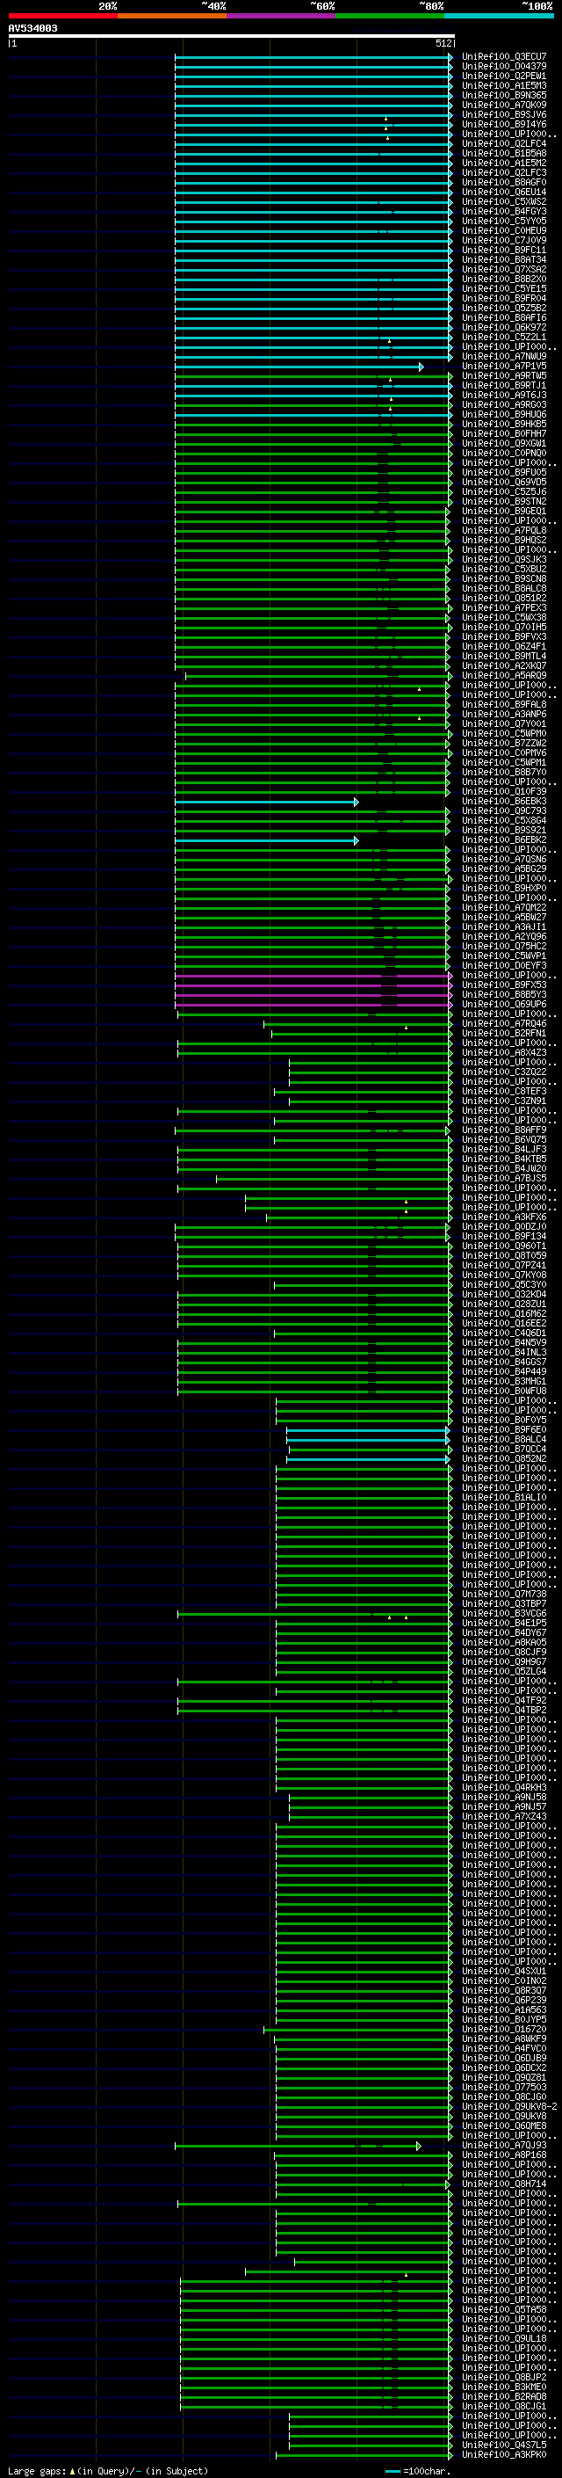This screenshot has width=562, height=2478.
Task: Select hit label UniRef100_Q2LFC3
Action: tap(503, 173)
